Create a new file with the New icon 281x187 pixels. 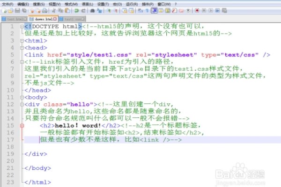[4, 11]
